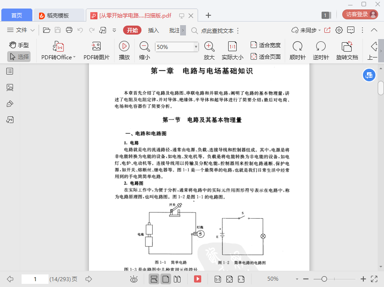Rotate page 顺时针 clockwise
The height and width of the screenshot is (287, 384).
[x=298, y=51]
